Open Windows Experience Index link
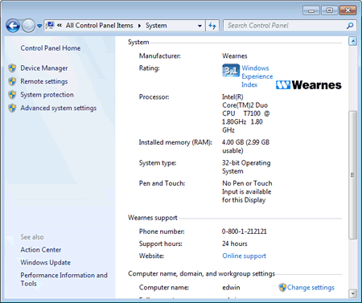362x303 pixels. (257, 76)
